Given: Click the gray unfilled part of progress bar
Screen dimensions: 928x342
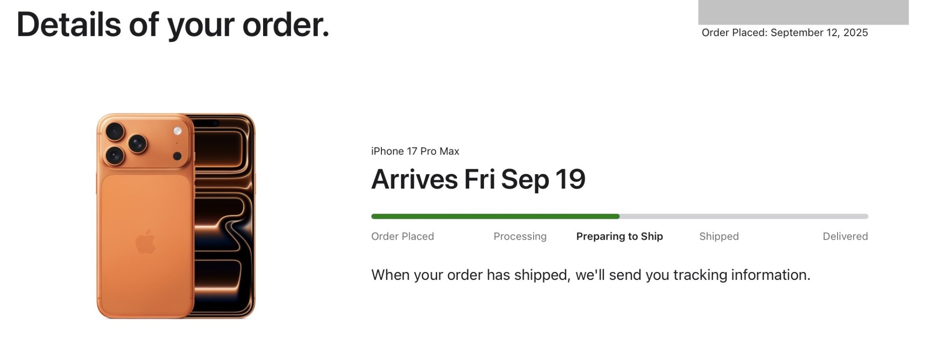Looking at the screenshot, I should (x=744, y=216).
